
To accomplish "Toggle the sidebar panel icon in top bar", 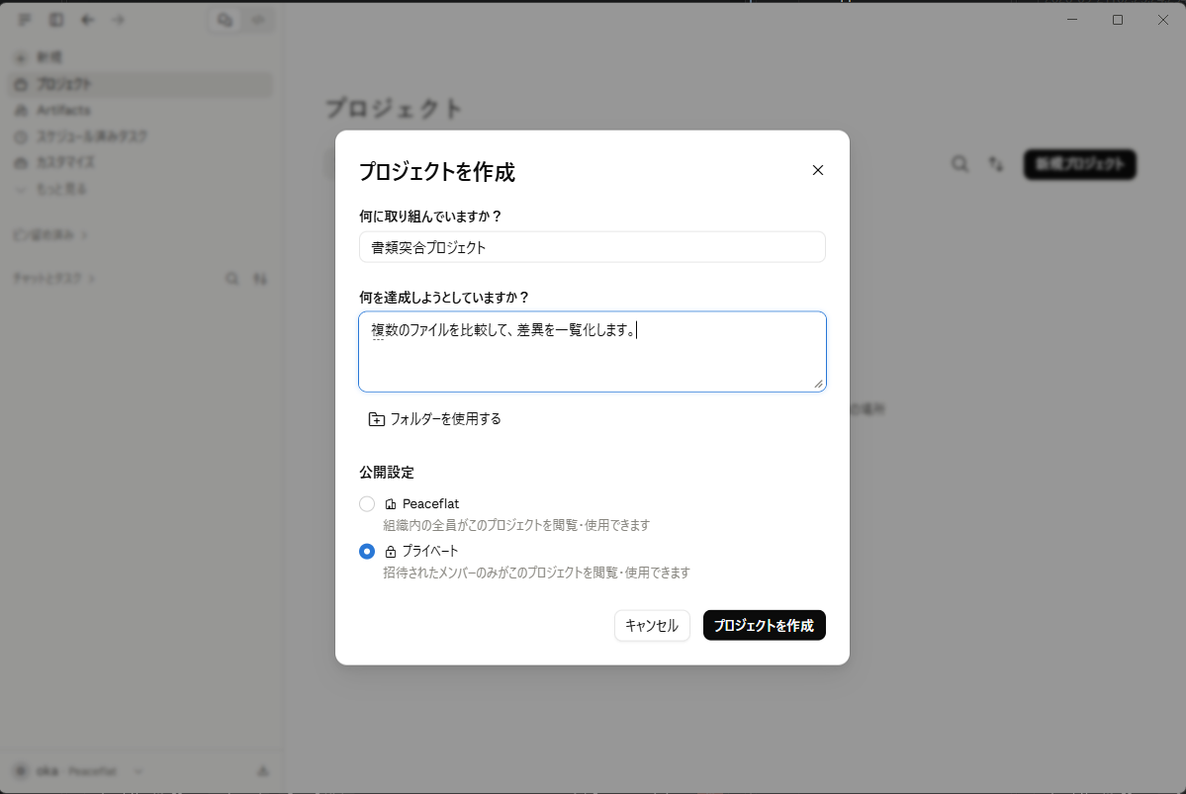I will tap(56, 20).
